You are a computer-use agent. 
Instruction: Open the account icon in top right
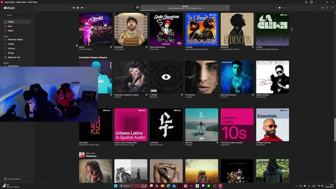click(x=332, y=8)
